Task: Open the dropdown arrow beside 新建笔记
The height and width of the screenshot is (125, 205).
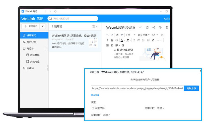Action: (x=43, y=26)
